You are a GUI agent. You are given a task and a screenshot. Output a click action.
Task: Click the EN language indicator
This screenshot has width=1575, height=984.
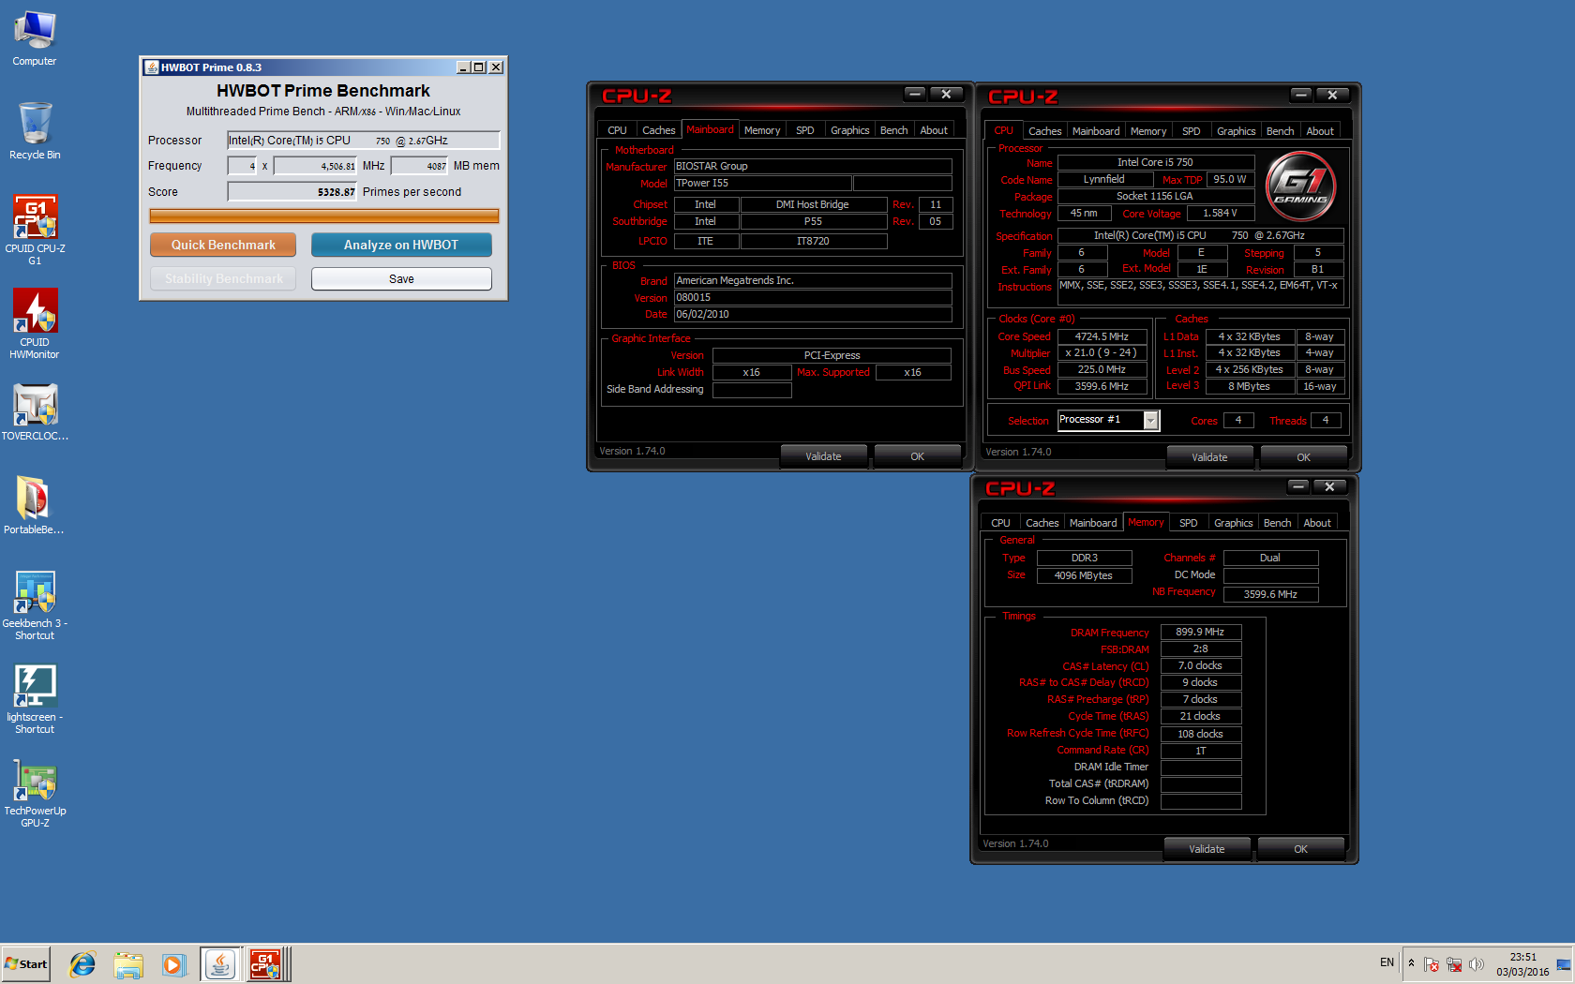click(1387, 962)
